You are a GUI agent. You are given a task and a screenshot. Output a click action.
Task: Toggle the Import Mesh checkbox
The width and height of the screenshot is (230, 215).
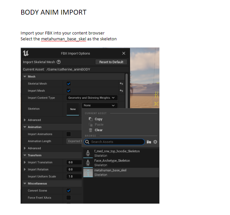click(69, 91)
